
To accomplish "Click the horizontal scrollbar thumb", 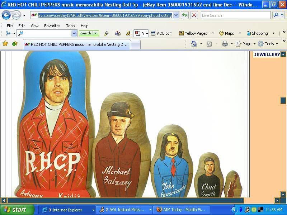I will coord(126,200).
